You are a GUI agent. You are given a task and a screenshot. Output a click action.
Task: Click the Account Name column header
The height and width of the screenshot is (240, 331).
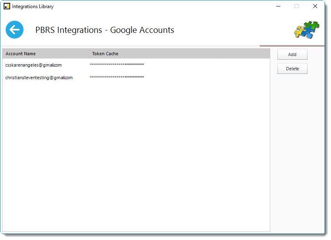(46, 54)
